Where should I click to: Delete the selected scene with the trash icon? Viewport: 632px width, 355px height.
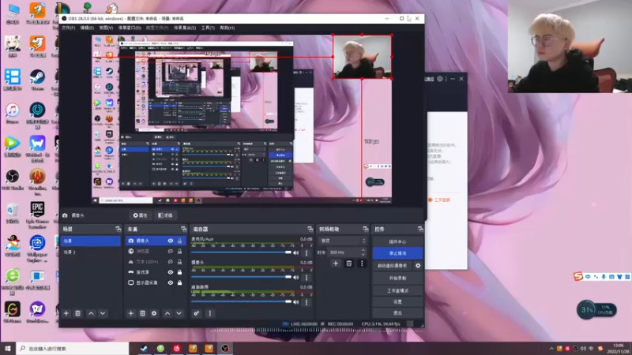tap(77, 313)
